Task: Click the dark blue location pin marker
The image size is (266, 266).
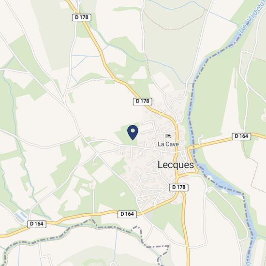Action: point(133,133)
